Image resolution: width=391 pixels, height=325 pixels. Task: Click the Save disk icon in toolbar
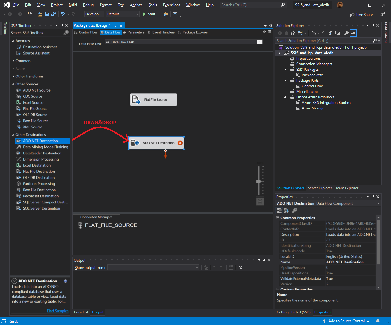(47, 14)
